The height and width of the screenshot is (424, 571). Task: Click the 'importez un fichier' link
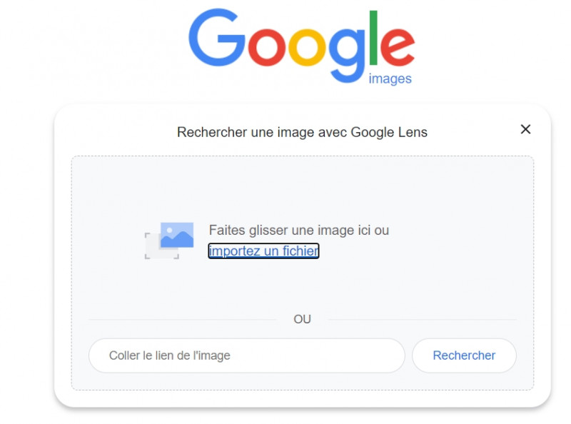(263, 251)
